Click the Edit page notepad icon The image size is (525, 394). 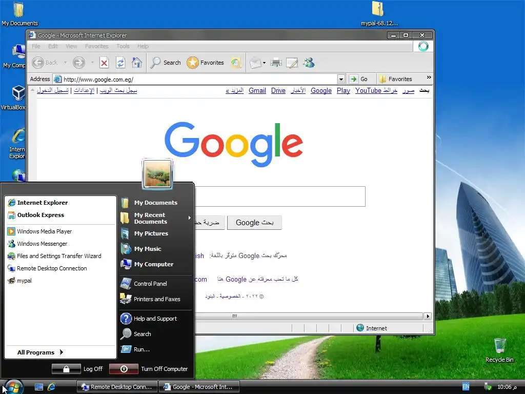click(x=292, y=63)
